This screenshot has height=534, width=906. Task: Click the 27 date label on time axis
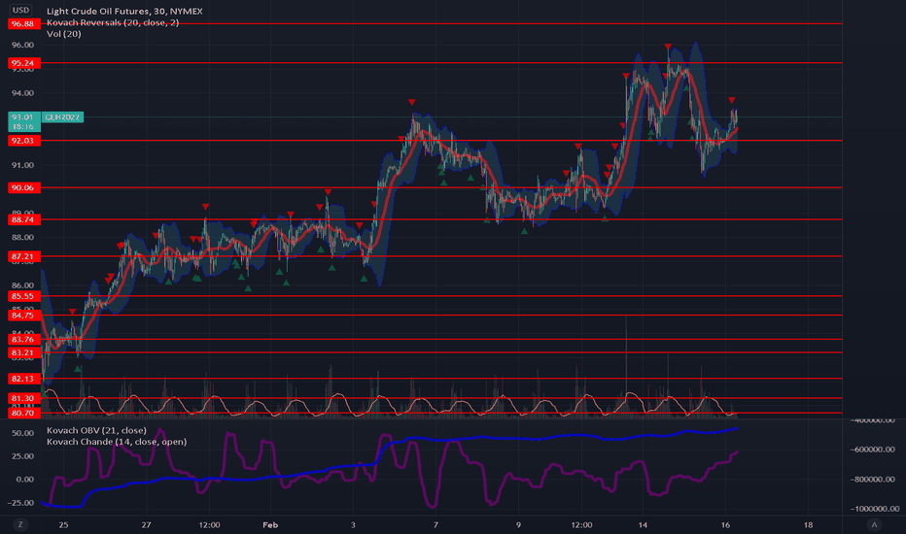pyautogui.click(x=146, y=524)
